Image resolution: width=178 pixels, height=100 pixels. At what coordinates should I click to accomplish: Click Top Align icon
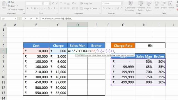61,3
